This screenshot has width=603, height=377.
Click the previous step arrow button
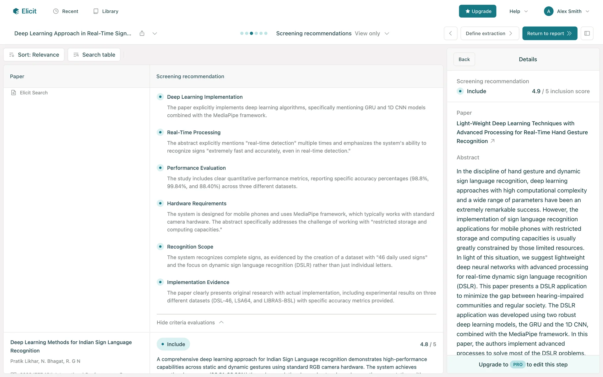pos(450,33)
